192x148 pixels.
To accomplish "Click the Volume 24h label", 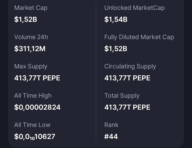I will click(x=31, y=37).
